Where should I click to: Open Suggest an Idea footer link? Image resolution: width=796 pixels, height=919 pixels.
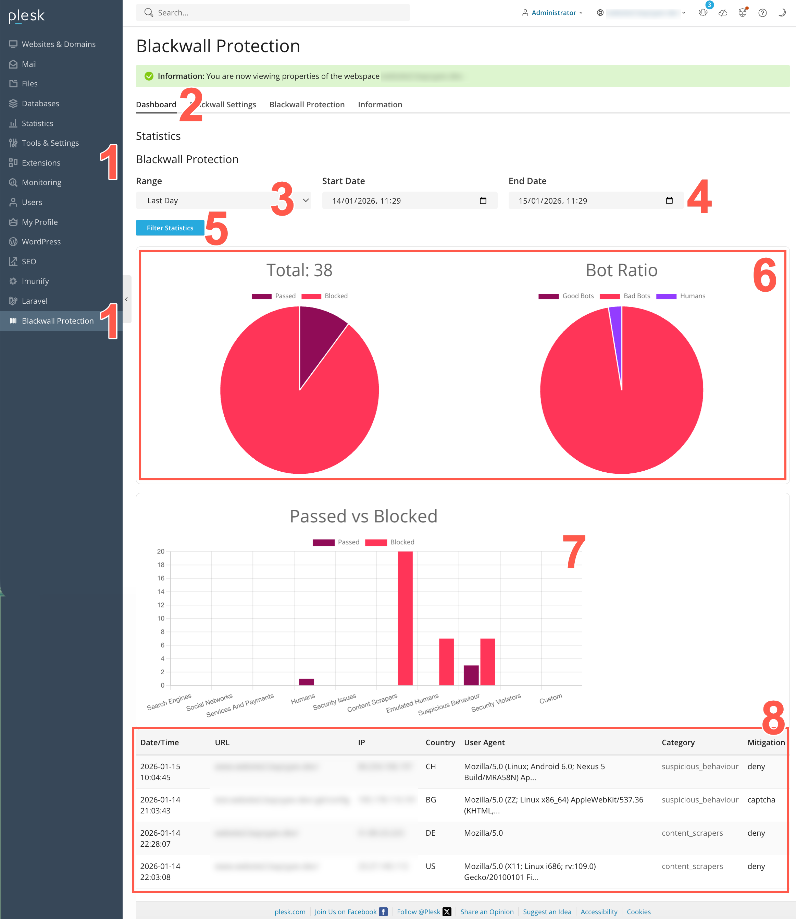coord(547,911)
